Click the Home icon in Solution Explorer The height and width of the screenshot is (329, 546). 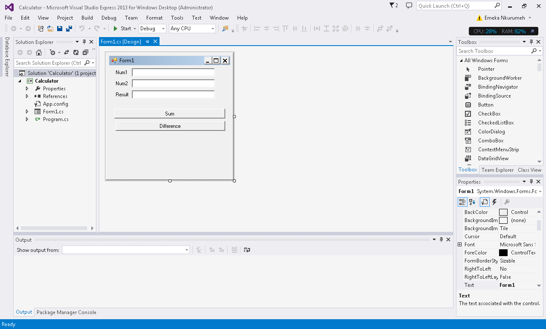pos(39,52)
